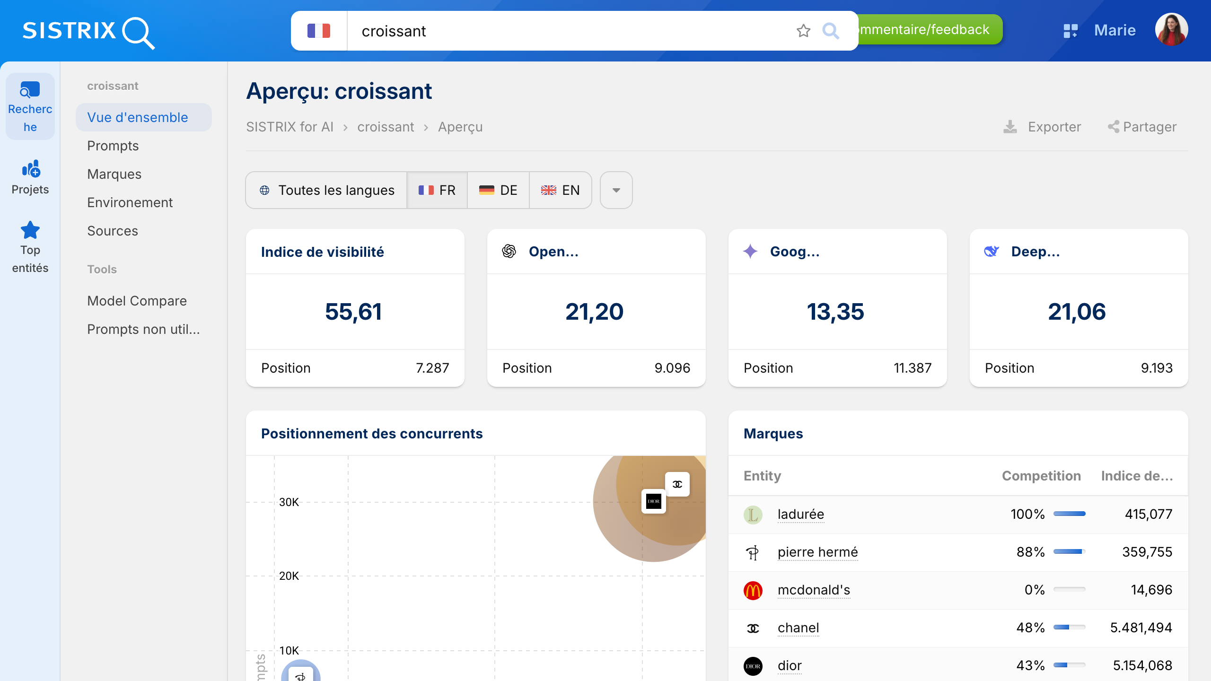Open the mcdonald's entity link

(814, 590)
